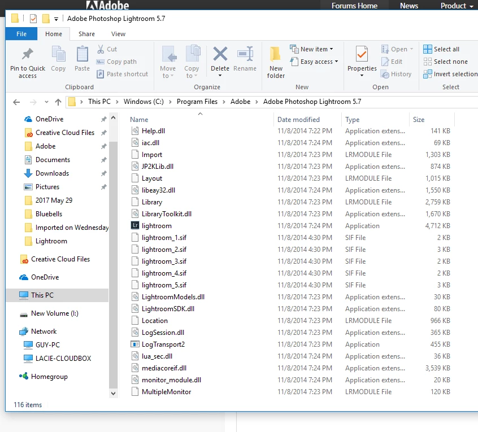The image size is (478, 432).
Task: Click the Delete red X icon
Action: point(220,54)
